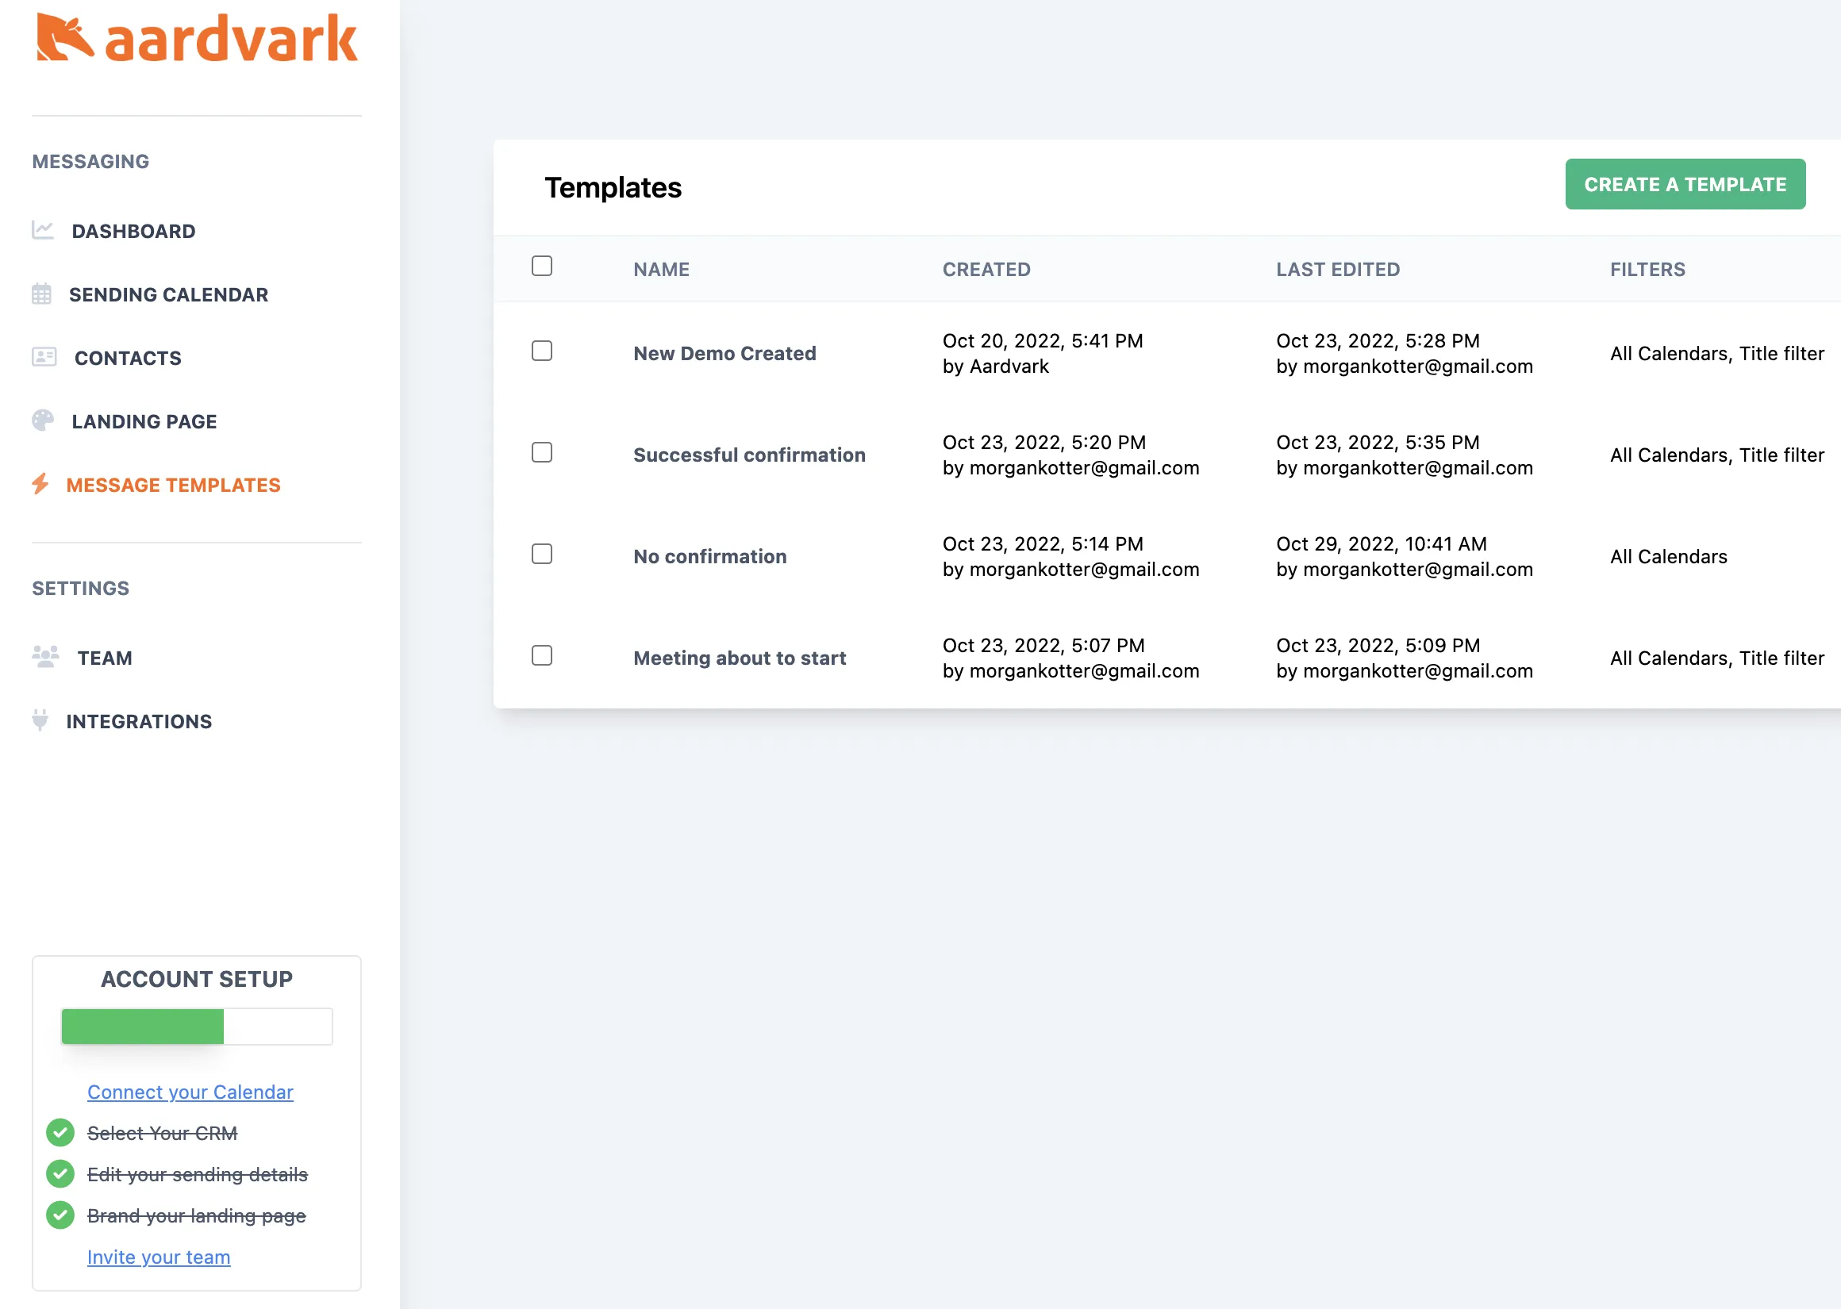Toggle the select-all templates checkbox

[x=542, y=266]
